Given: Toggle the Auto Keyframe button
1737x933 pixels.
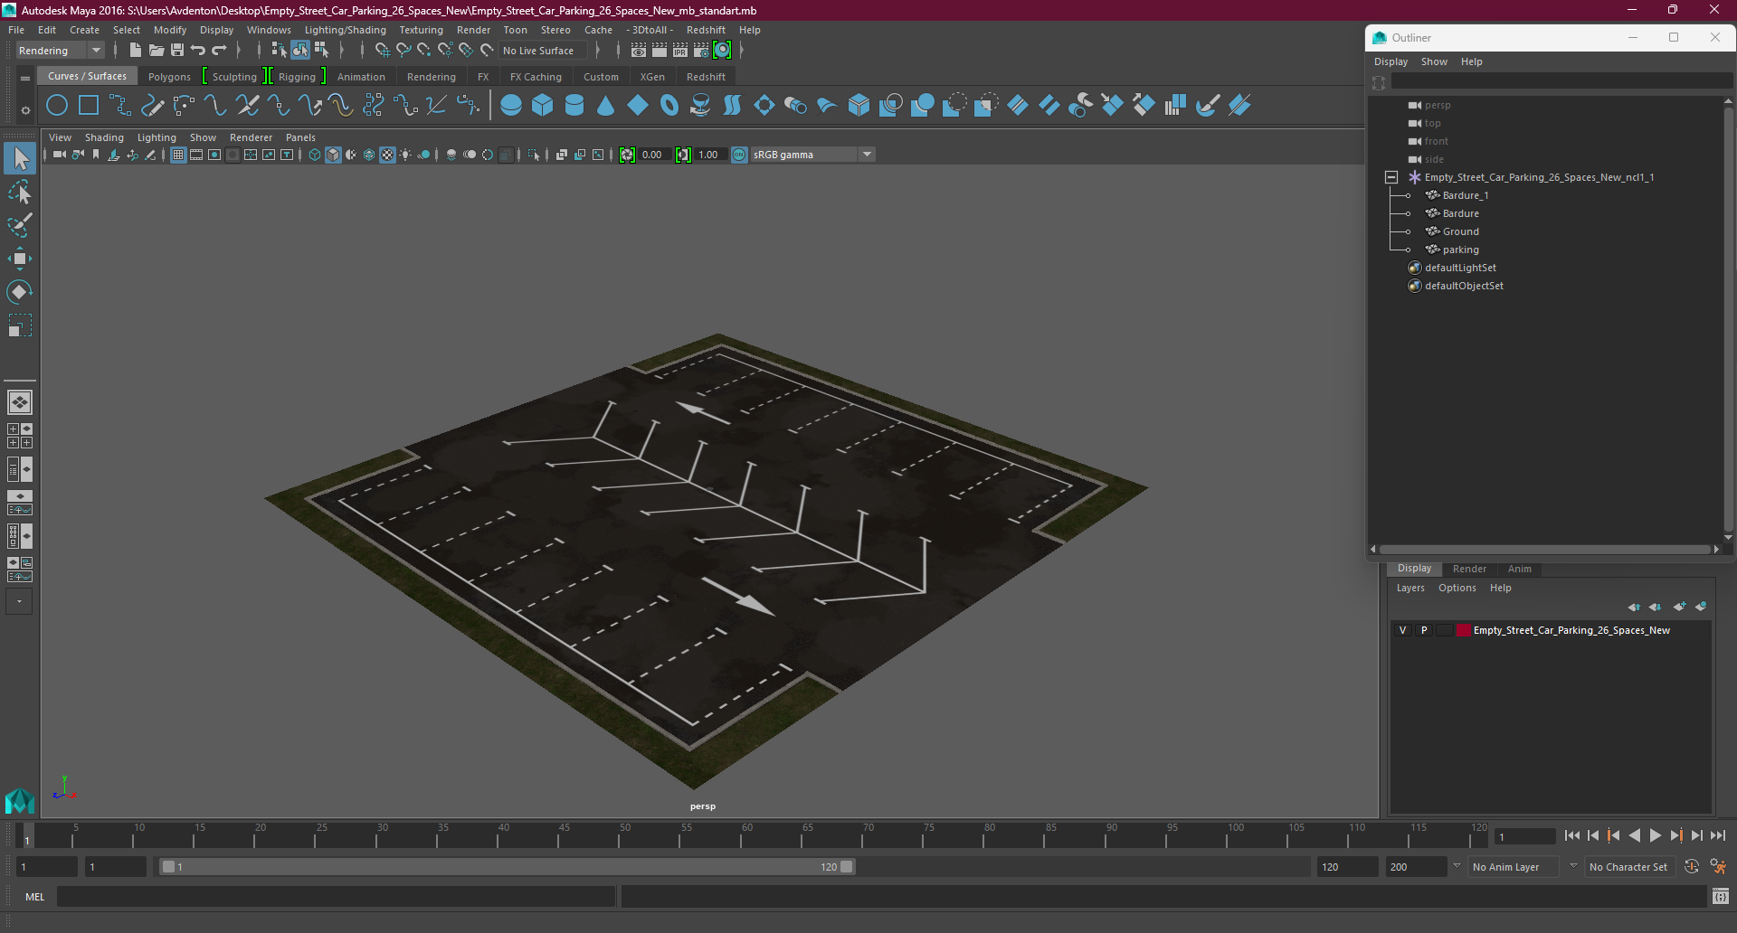Looking at the screenshot, I should pos(1692,867).
